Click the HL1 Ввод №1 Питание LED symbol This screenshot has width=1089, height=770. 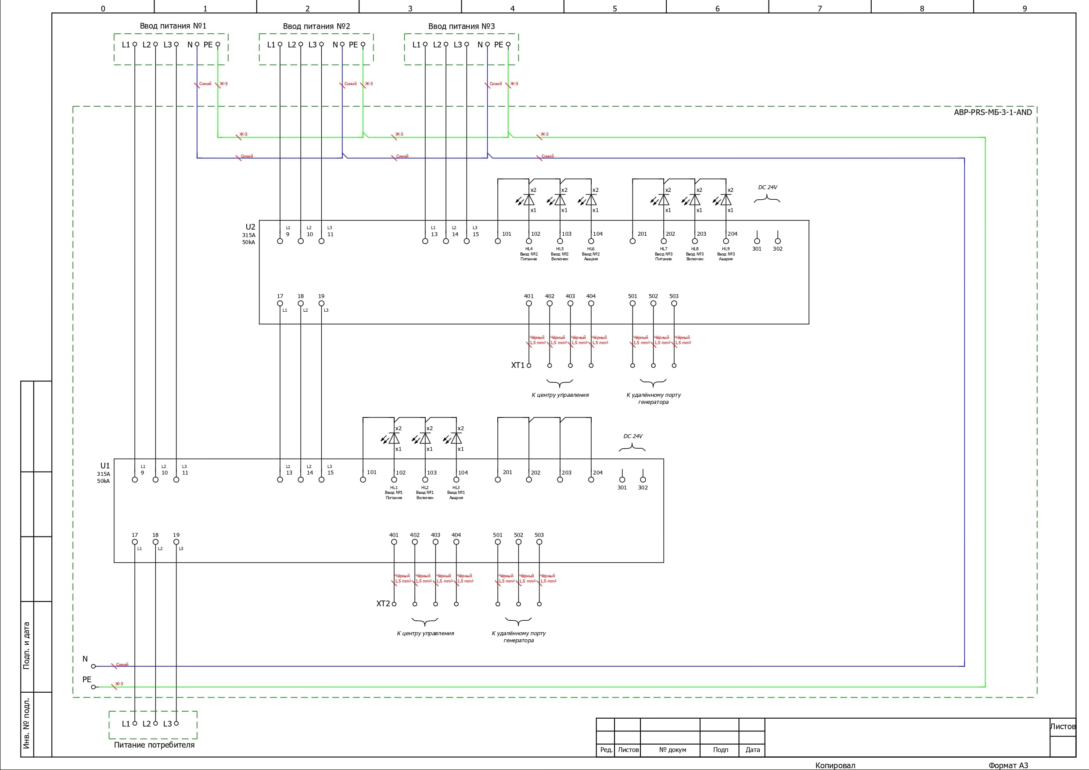(x=394, y=439)
